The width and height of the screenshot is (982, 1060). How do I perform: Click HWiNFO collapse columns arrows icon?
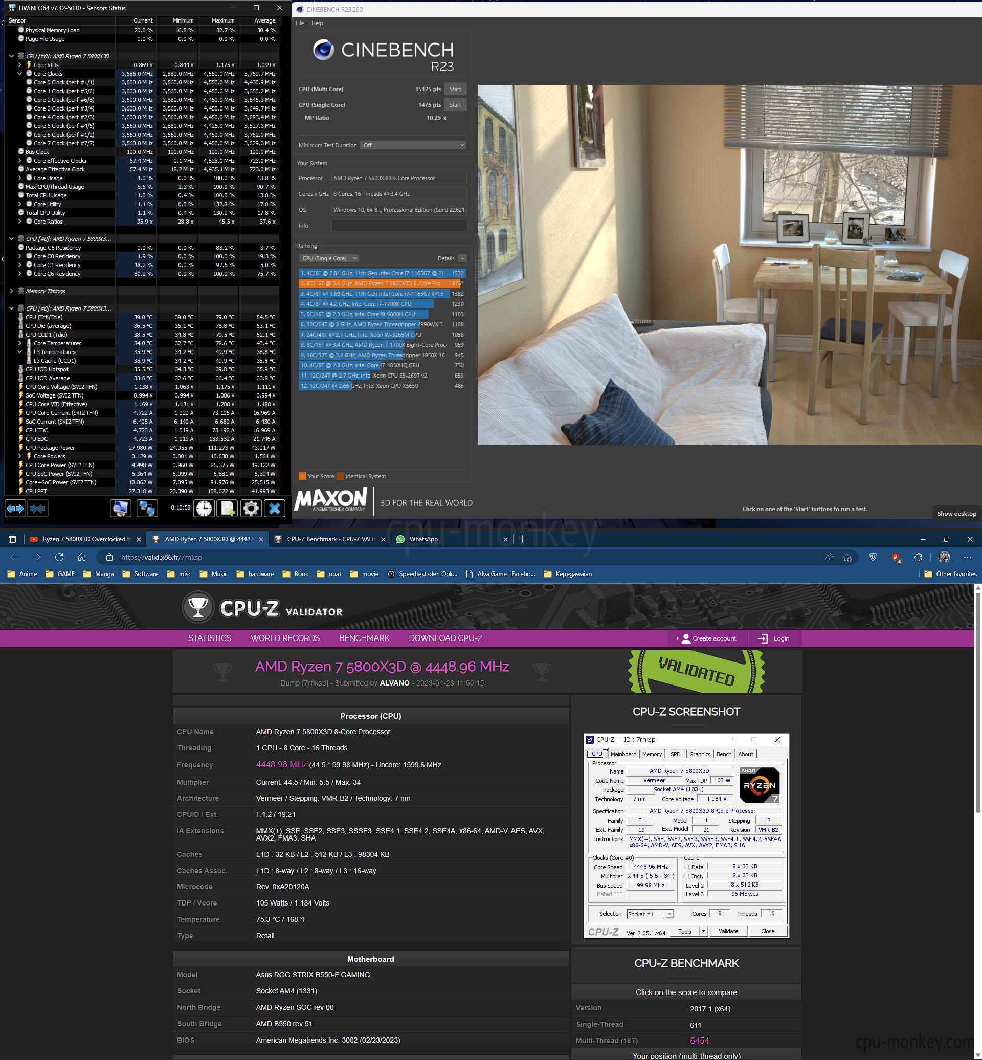coord(37,509)
